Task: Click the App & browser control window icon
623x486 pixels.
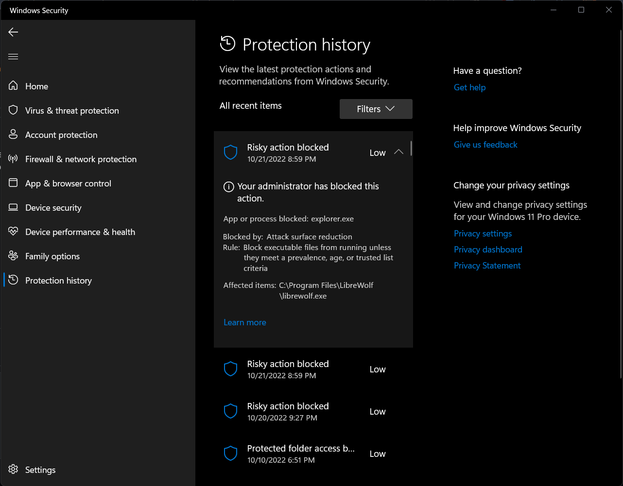Action: point(13,183)
